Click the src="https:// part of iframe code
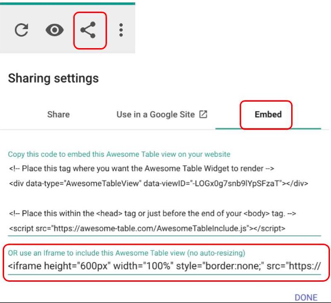331x303 pixels. pyautogui.click(x=294, y=266)
